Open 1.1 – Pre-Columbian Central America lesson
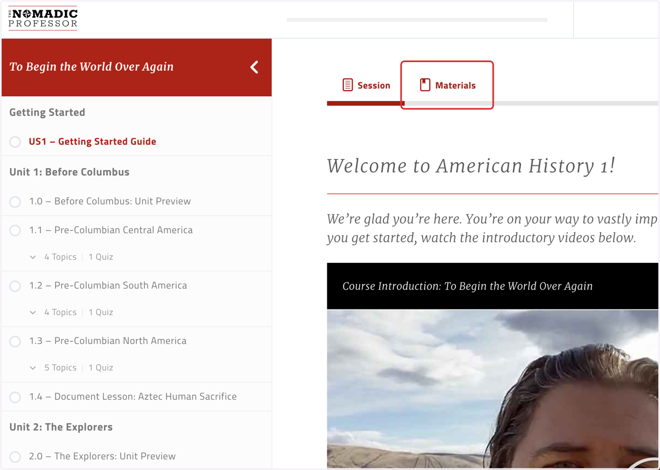The image size is (660, 470). 111,230
